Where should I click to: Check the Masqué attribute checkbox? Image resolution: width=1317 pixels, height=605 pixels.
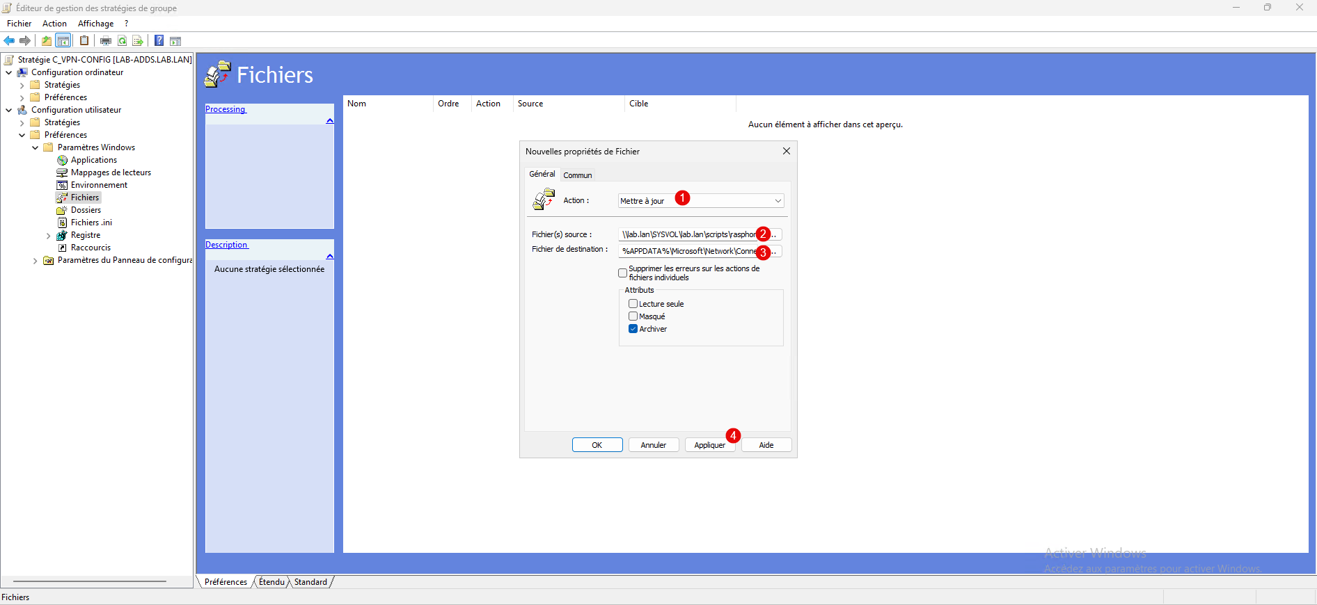[633, 316]
